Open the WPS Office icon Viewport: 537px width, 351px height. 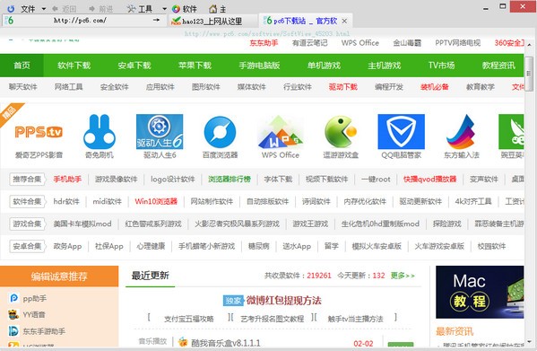point(280,132)
